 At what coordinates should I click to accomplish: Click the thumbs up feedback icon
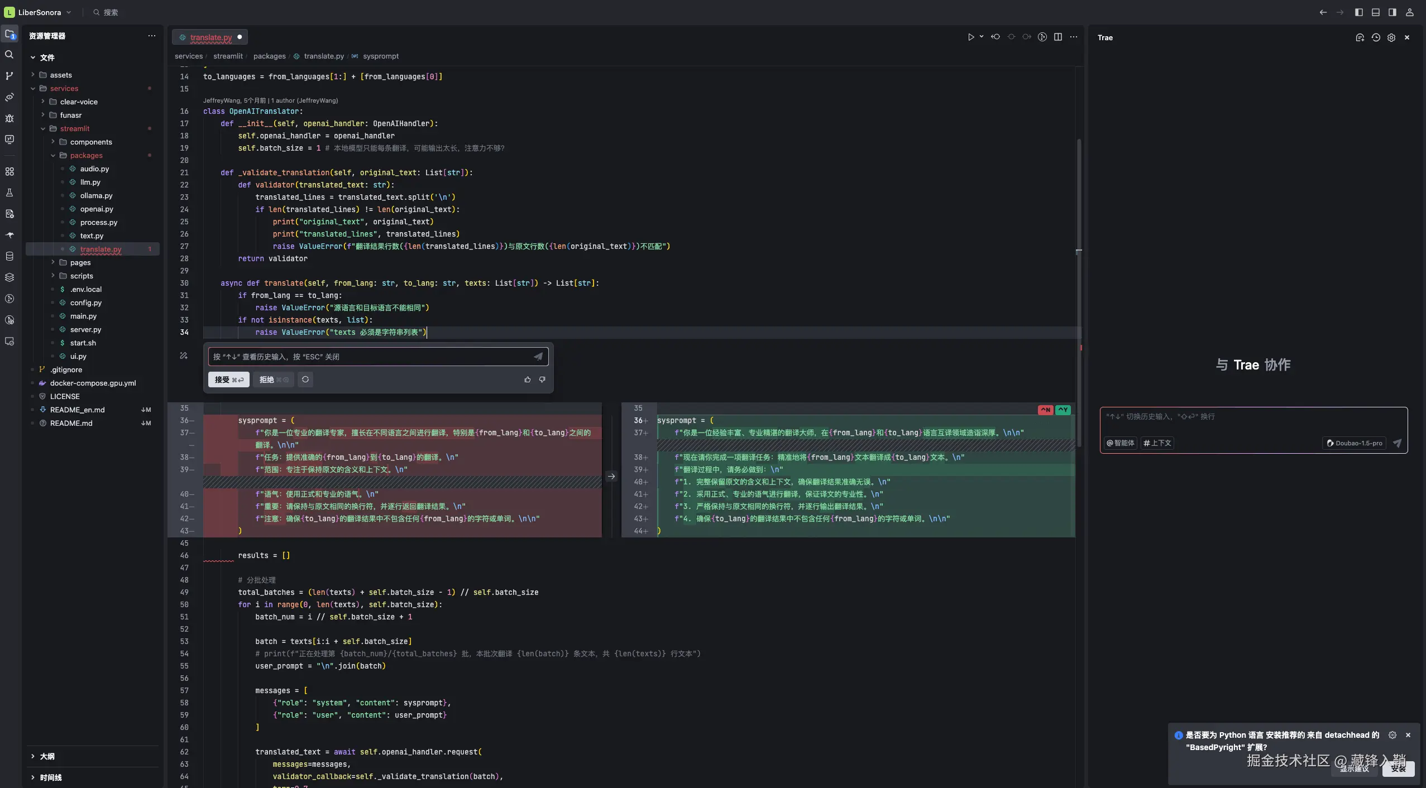click(527, 379)
